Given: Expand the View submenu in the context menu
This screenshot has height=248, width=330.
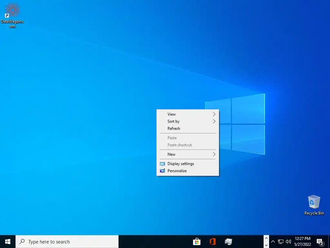Looking at the screenshot, I should coord(188,114).
